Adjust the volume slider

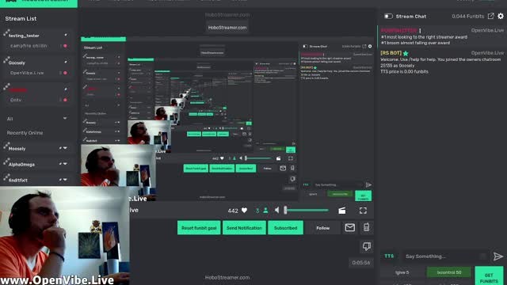(307, 211)
